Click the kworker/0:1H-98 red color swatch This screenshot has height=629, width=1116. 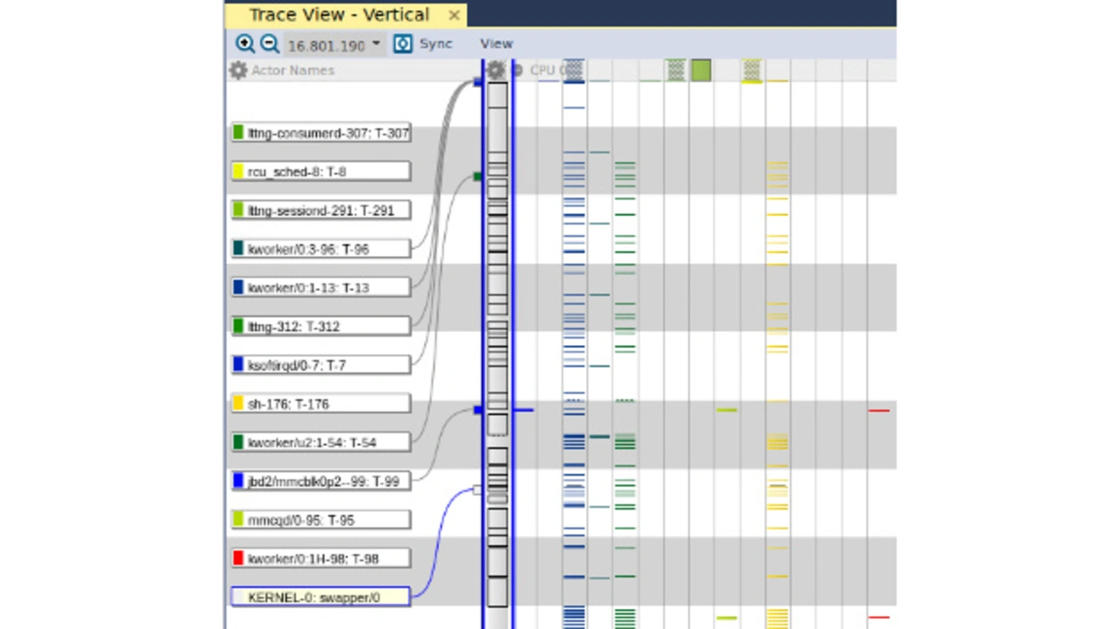238,558
